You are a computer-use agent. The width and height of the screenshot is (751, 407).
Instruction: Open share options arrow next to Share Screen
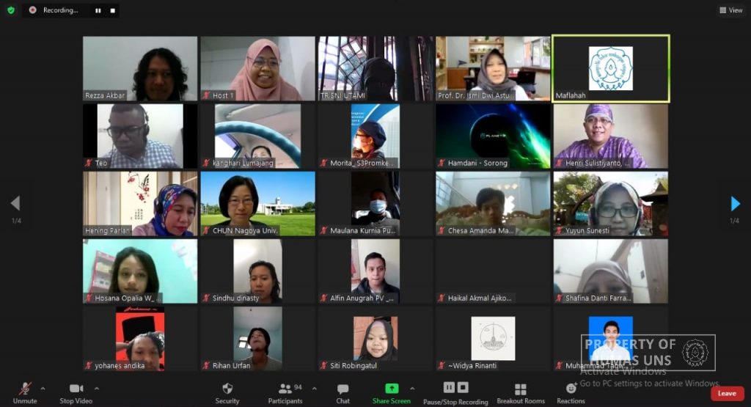(412, 389)
